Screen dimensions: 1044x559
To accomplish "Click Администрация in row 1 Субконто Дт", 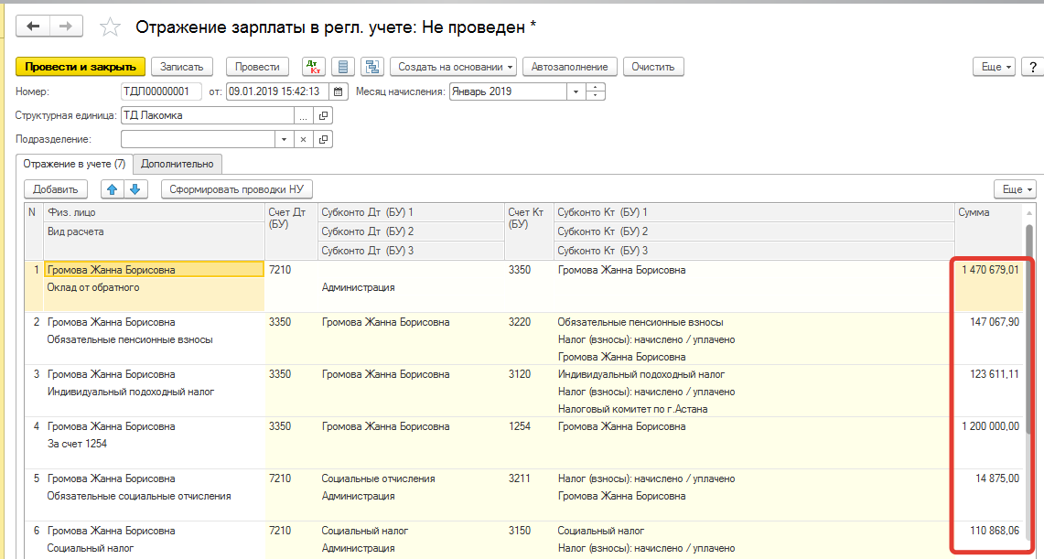I will coord(358,287).
